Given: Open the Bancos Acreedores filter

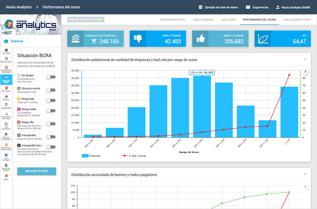Looking at the screenshot, I should coord(6,136).
